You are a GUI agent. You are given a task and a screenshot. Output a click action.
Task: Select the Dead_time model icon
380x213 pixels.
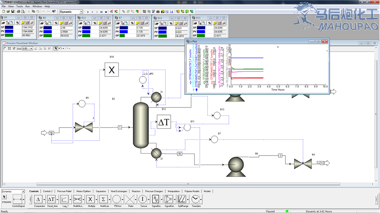51,199
